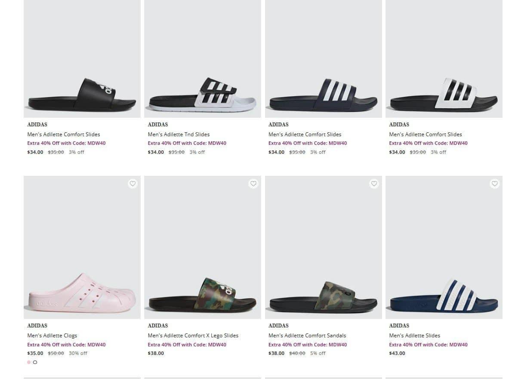
Task: Click the Adilette Tnd Slides product photo
Action: (203, 58)
